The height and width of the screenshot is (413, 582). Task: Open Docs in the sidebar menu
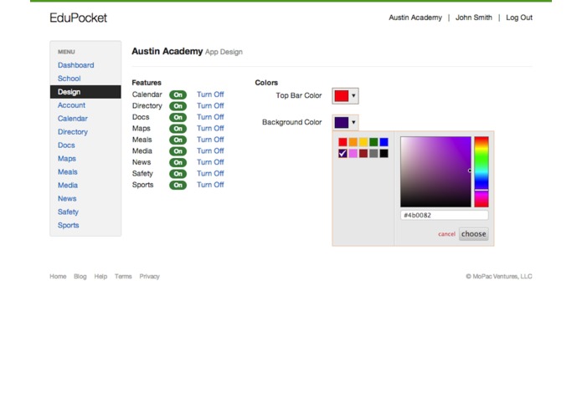point(66,145)
